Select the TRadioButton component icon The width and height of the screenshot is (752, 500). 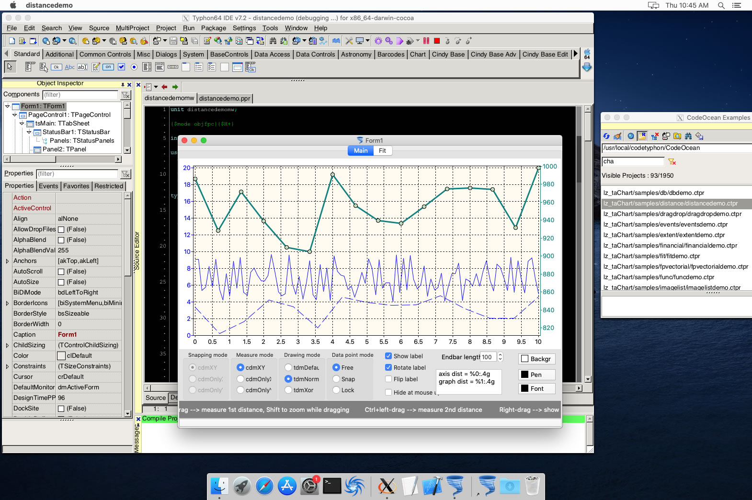[x=134, y=67]
